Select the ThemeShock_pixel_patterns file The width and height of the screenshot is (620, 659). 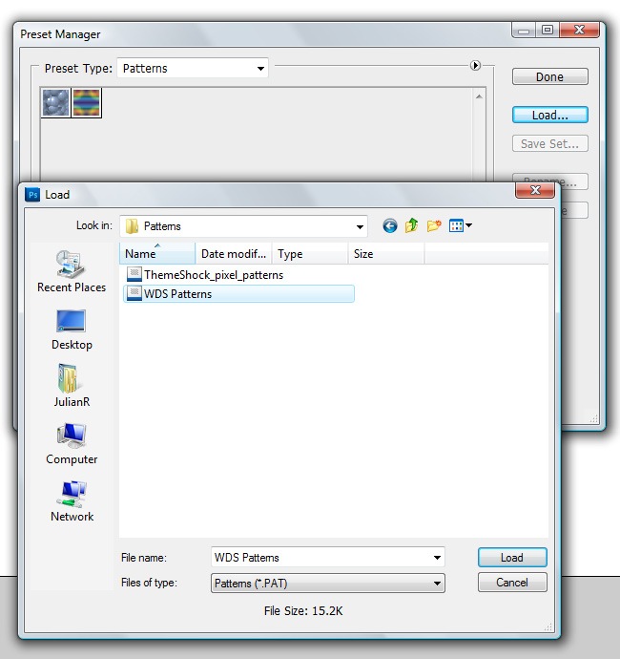[x=213, y=275]
